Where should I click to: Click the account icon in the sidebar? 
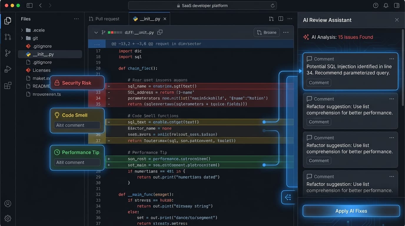[8, 203]
